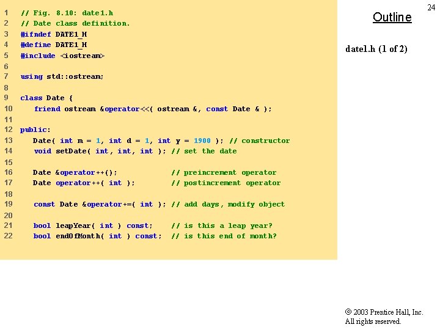Click '&operator+=' on line 19
This screenshot has width=440, height=330.
tap(107, 204)
